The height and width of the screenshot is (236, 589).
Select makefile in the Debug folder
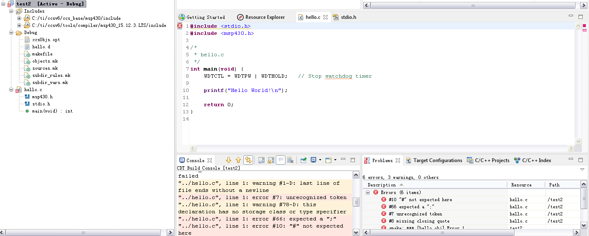(x=42, y=54)
